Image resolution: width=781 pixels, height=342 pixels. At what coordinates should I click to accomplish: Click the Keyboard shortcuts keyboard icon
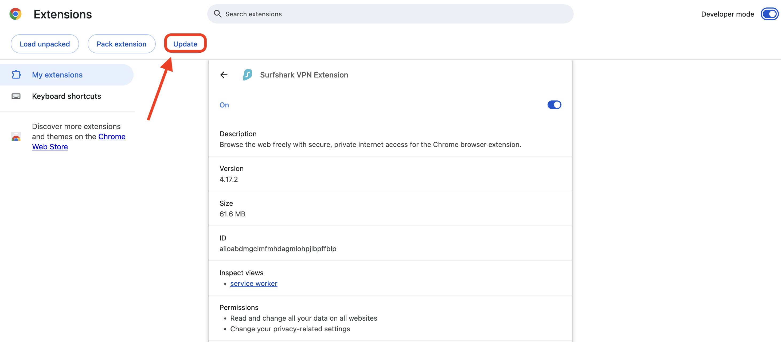(16, 96)
